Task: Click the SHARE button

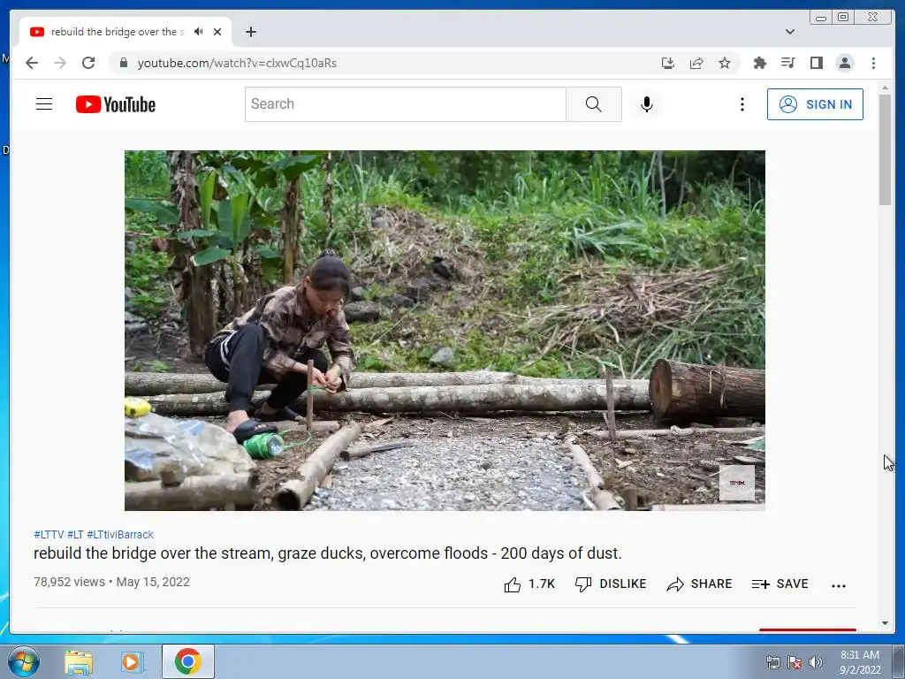Action: coord(700,584)
